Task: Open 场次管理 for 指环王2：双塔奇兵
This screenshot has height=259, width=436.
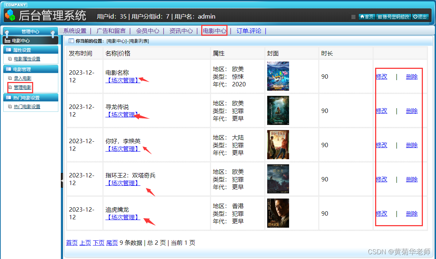Action: 122,183
